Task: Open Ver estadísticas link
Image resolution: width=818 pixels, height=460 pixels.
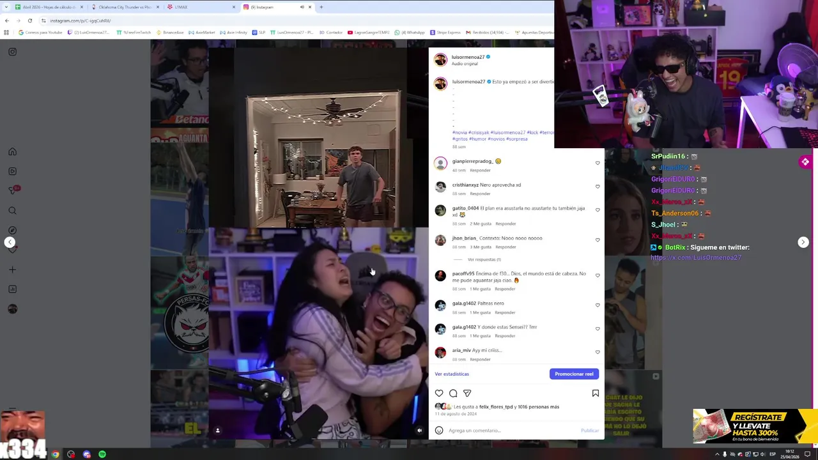Action: [x=452, y=374]
